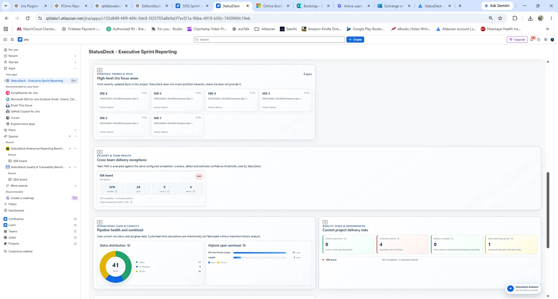The height and width of the screenshot is (299, 558).
Task: Click the Upgrade button
Action: pos(517,40)
